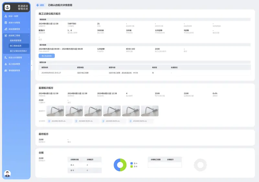
Task: Click 区-A row in 分摊 table
Action: 84,165
